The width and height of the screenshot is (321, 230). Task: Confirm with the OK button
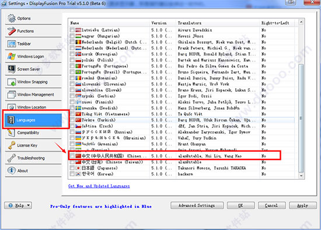240,205
